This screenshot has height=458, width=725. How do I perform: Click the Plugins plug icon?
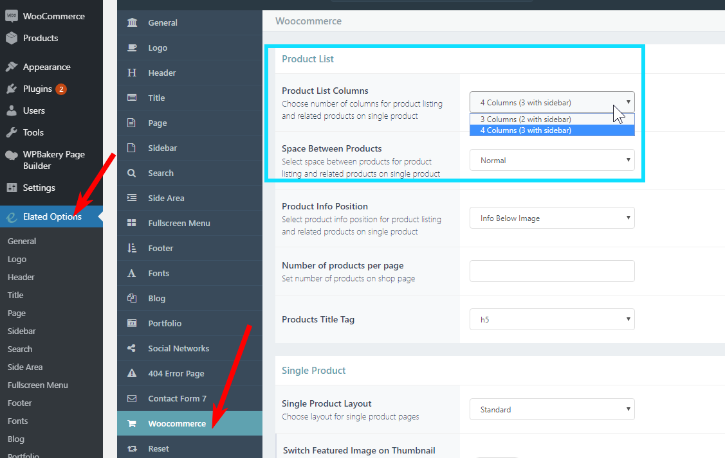point(12,89)
